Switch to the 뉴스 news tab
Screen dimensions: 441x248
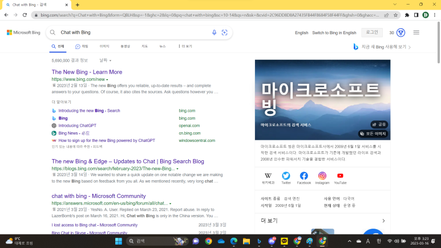163,46
